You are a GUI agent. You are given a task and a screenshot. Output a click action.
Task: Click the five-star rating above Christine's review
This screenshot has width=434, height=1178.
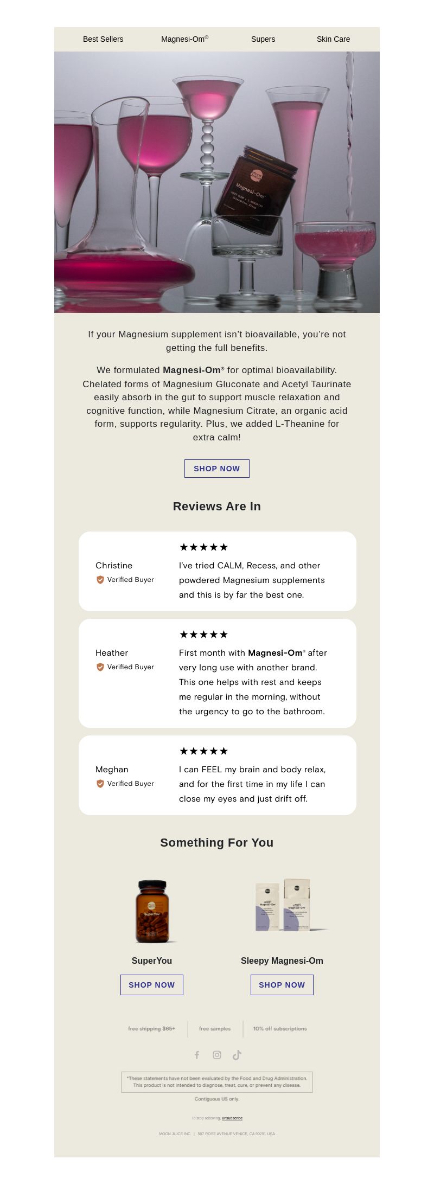tap(204, 547)
